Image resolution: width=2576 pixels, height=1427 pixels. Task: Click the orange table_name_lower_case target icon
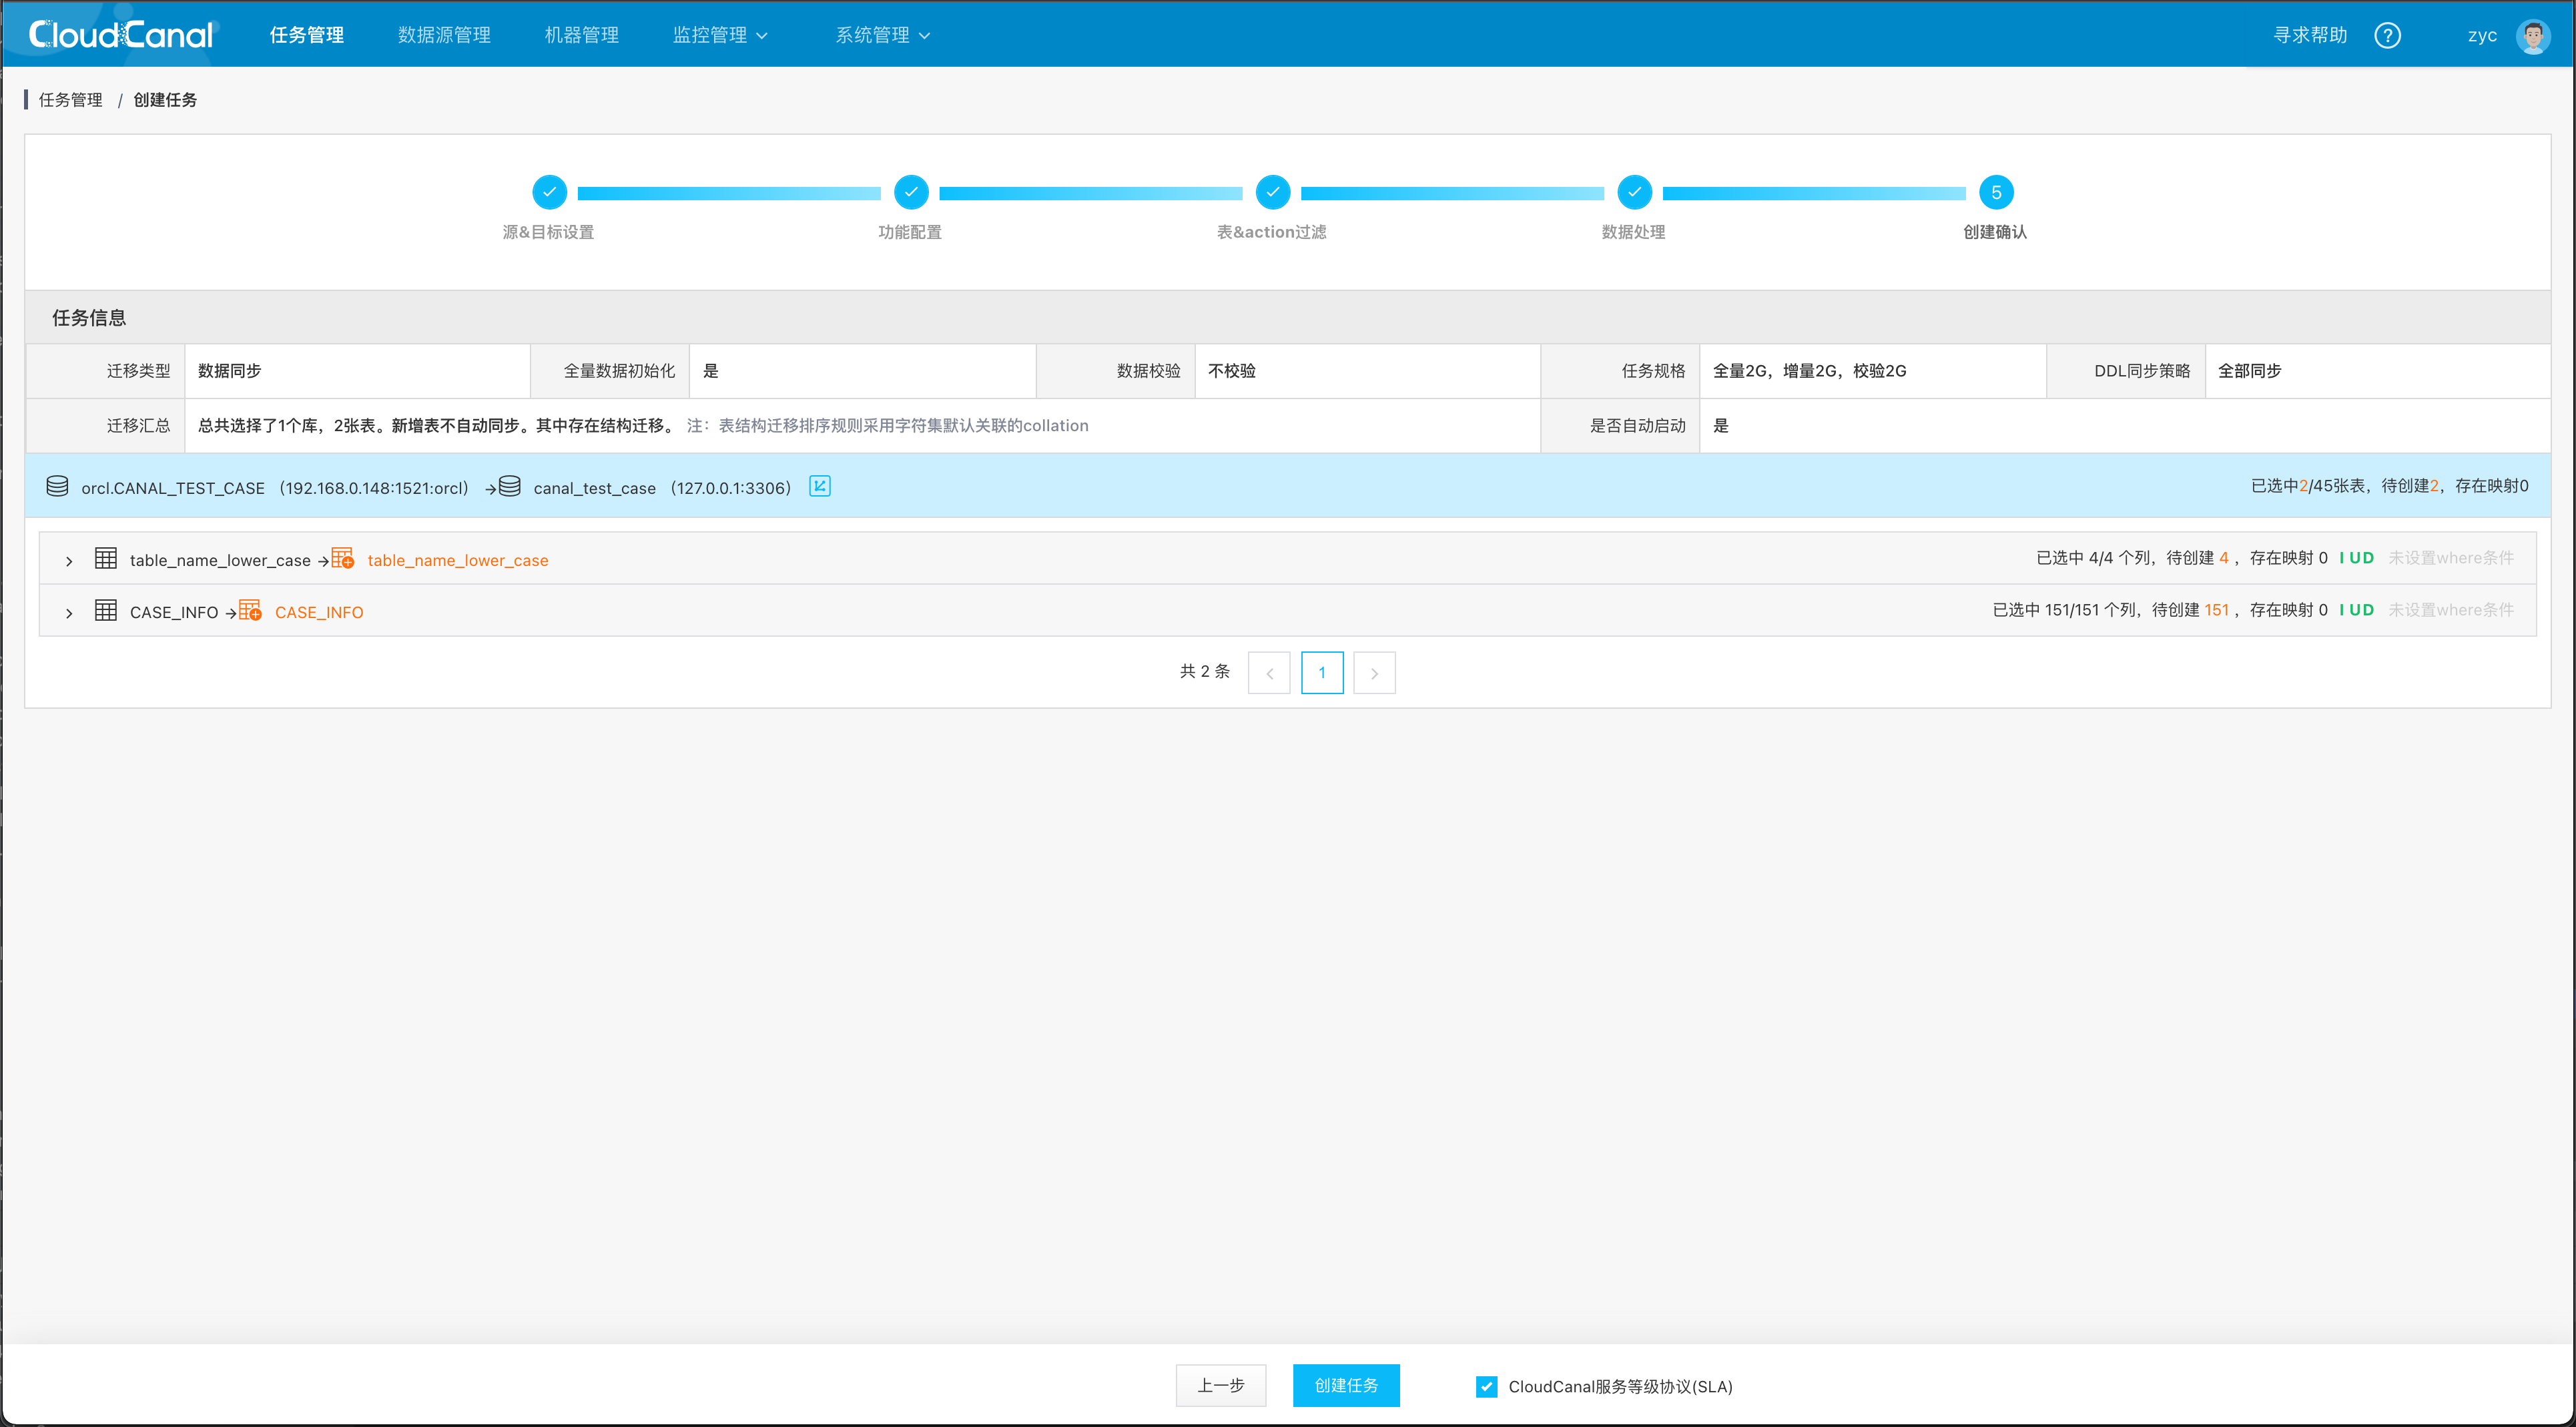[342, 559]
